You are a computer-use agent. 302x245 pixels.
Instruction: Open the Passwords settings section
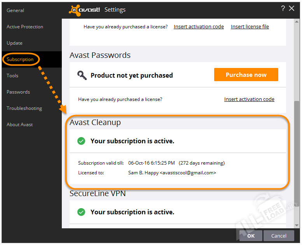tap(18, 92)
